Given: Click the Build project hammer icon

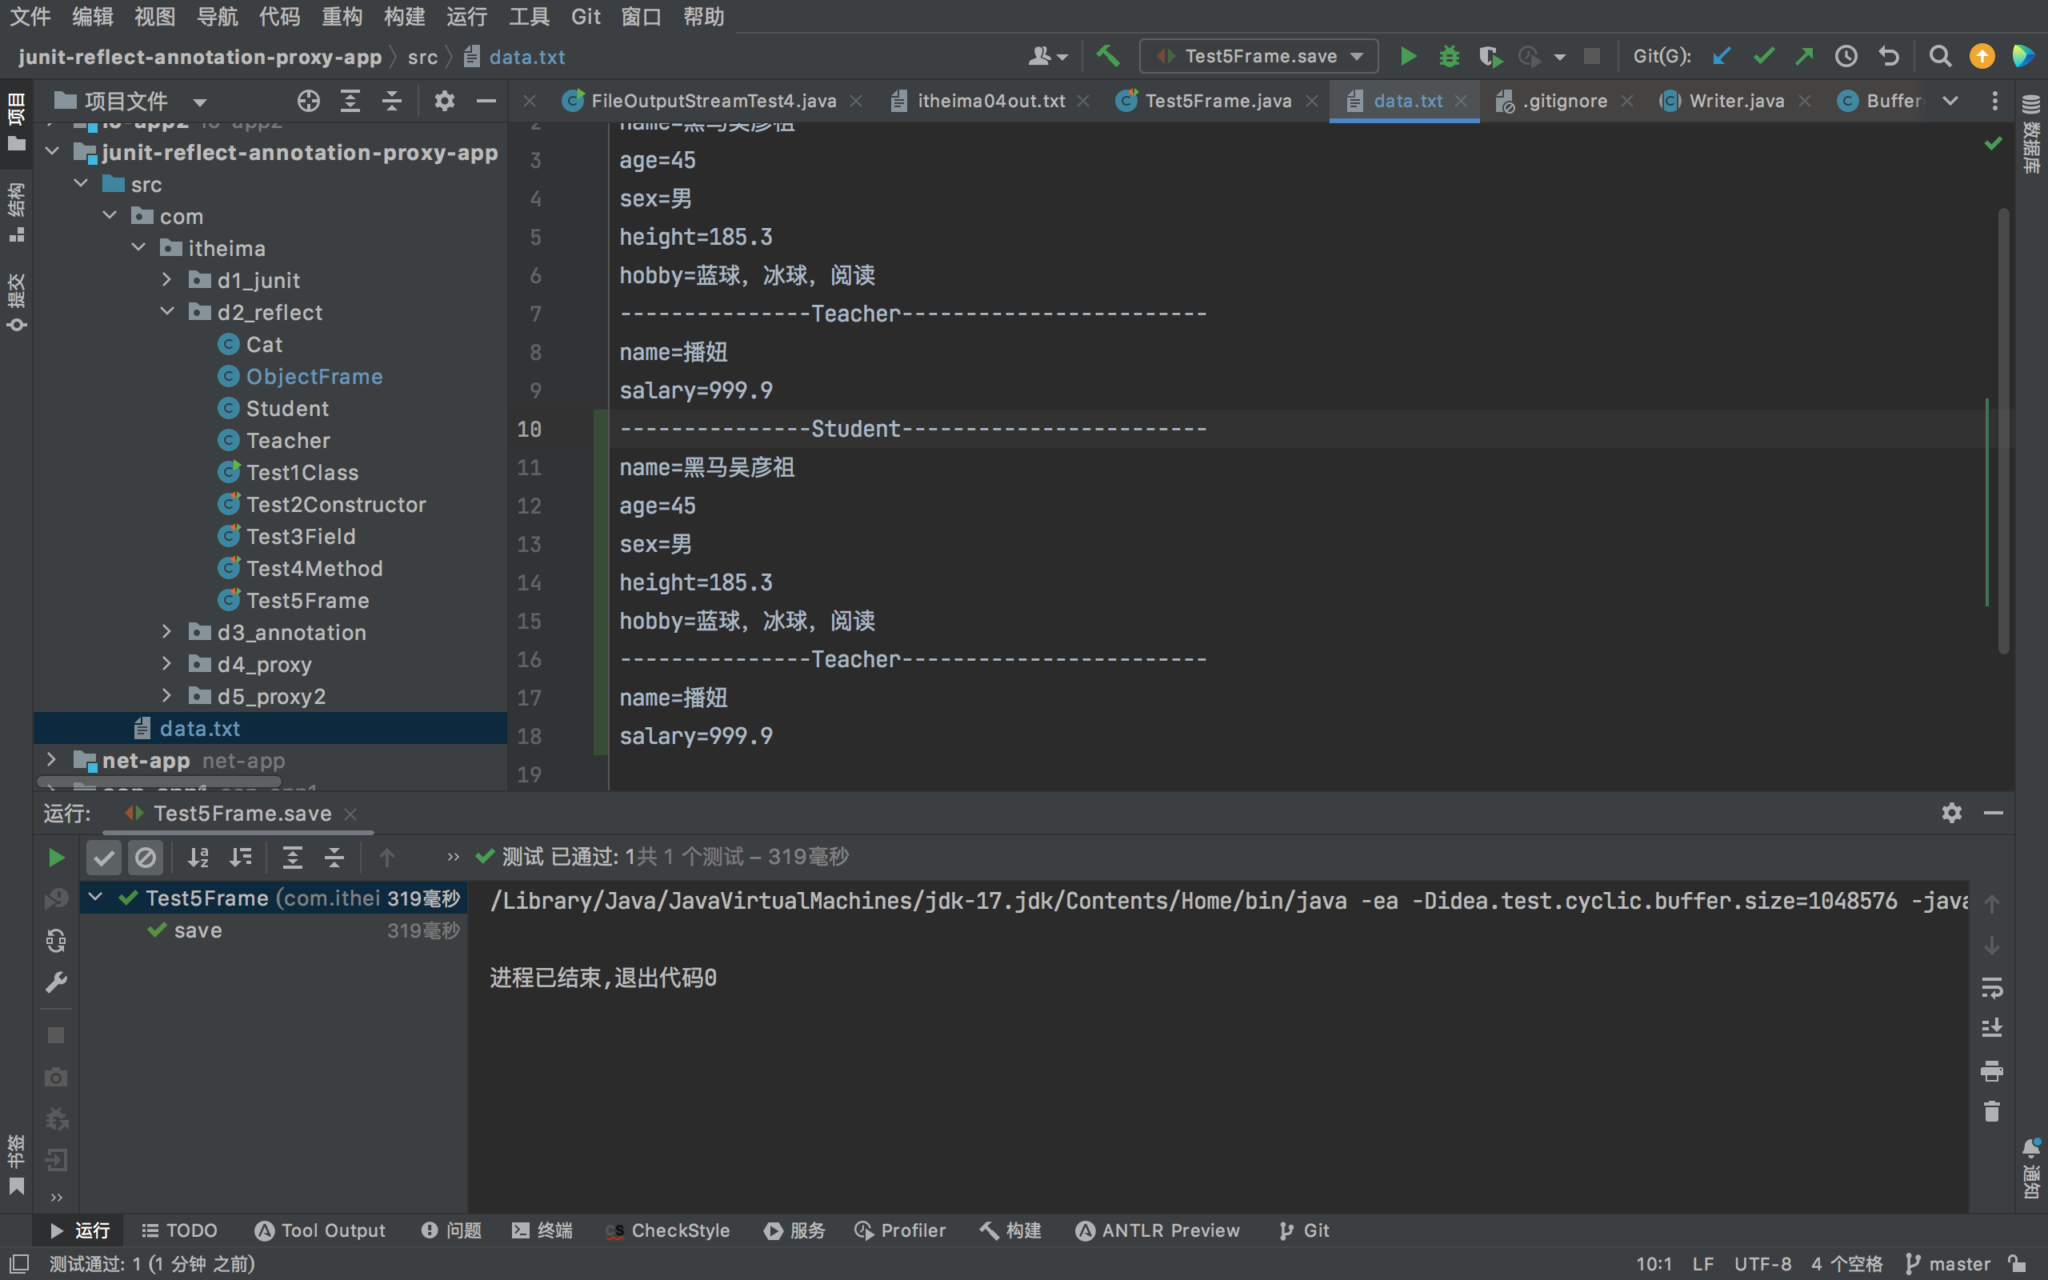Looking at the screenshot, I should pos(1108,57).
